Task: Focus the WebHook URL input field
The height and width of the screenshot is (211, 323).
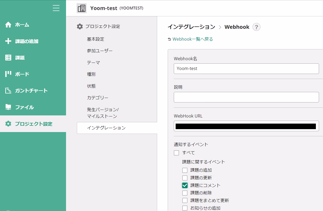Action: (x=246, y=126)
